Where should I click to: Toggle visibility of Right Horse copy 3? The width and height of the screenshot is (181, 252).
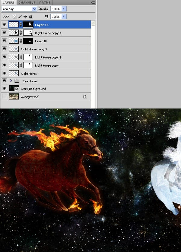[4, 49]
